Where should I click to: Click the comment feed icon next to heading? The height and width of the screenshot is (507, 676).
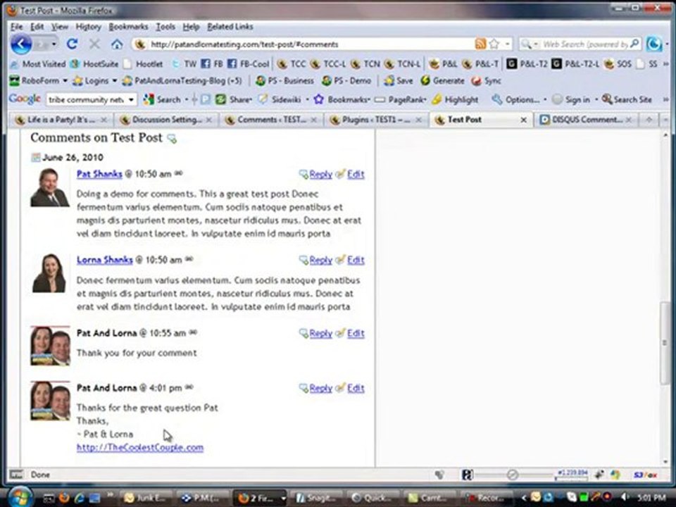tap(172, 139)
